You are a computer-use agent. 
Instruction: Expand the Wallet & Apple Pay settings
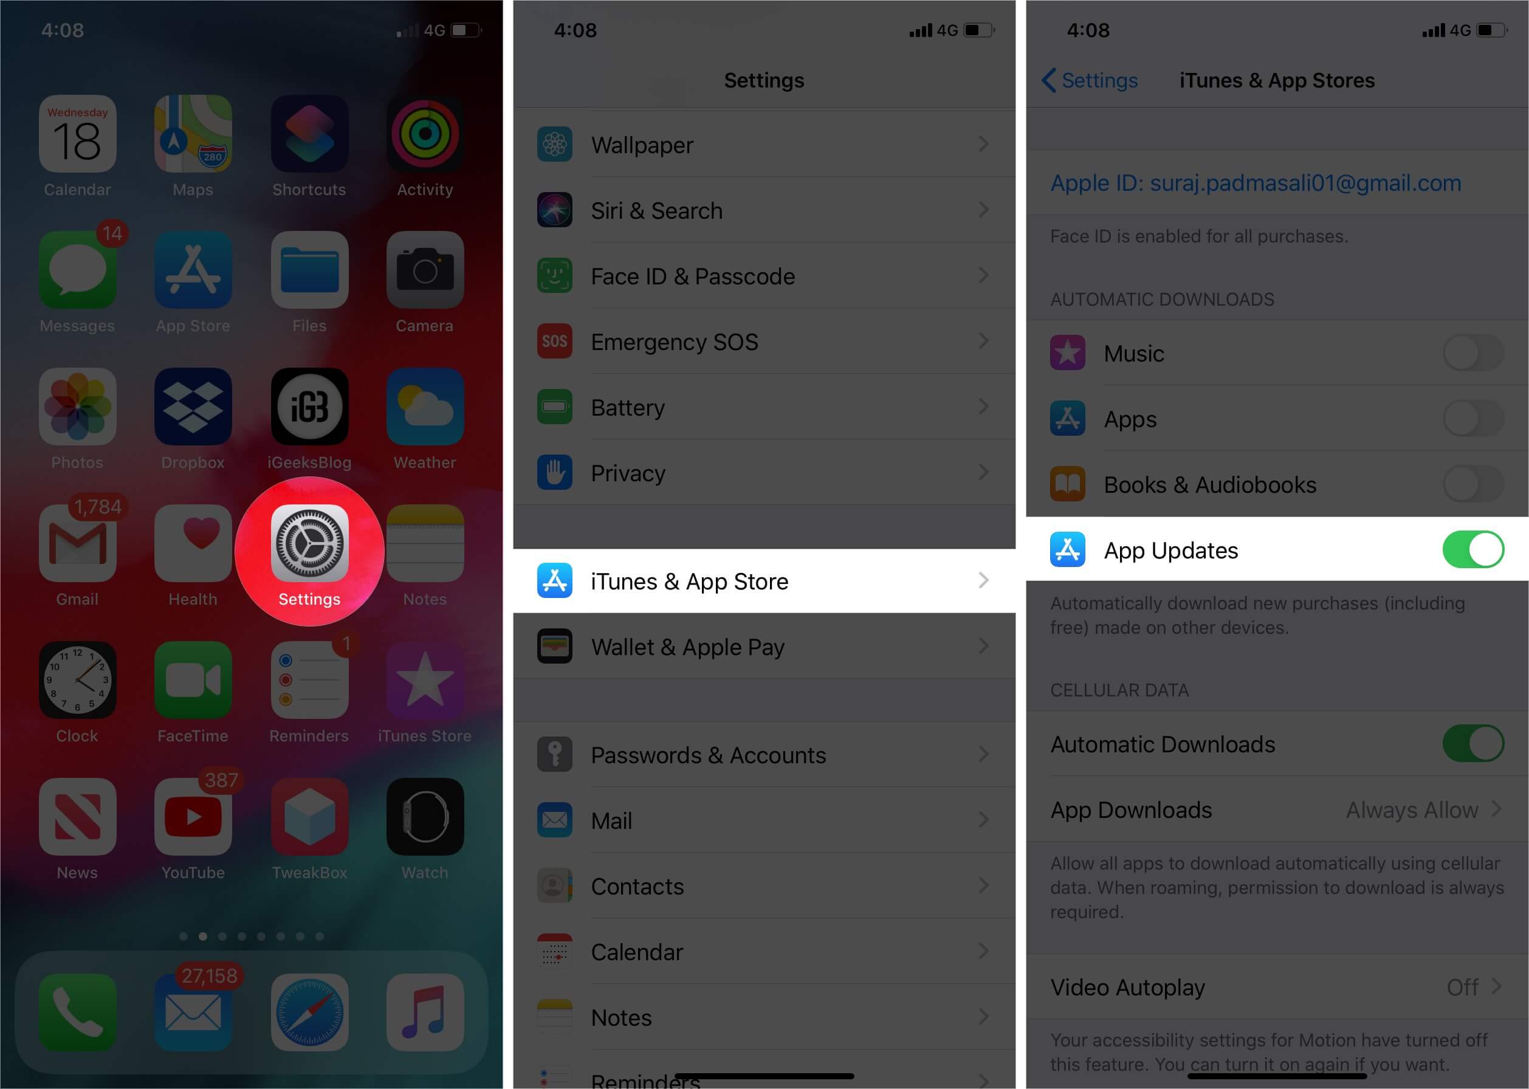(x=764, y=647)
